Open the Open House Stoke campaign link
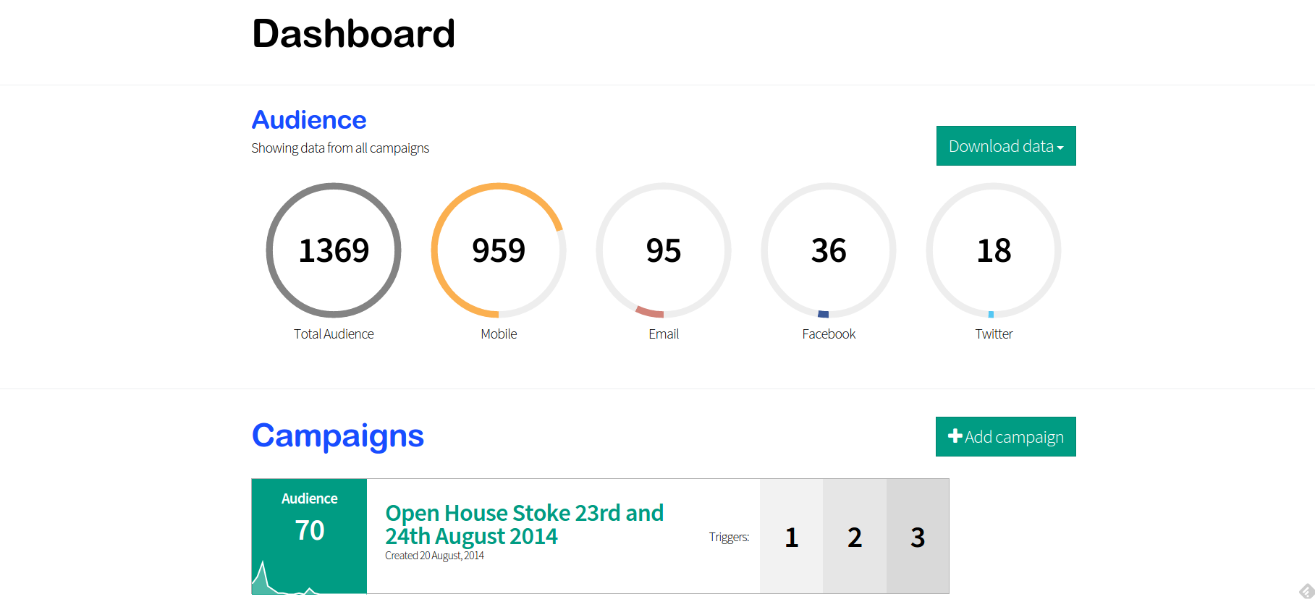Image resolution: width=1315 pixels, height=607 pixels. 524,525
